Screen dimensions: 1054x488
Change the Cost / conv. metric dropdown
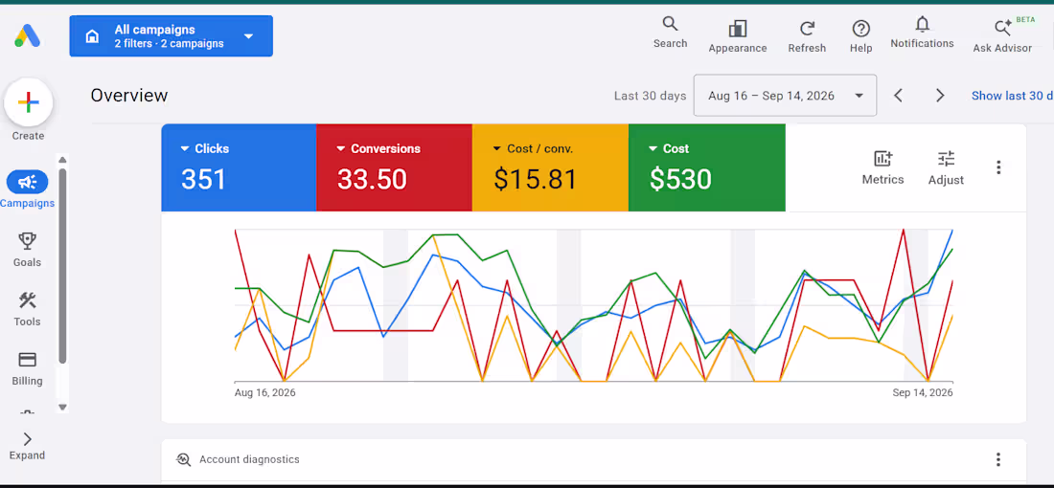[496, 149]
